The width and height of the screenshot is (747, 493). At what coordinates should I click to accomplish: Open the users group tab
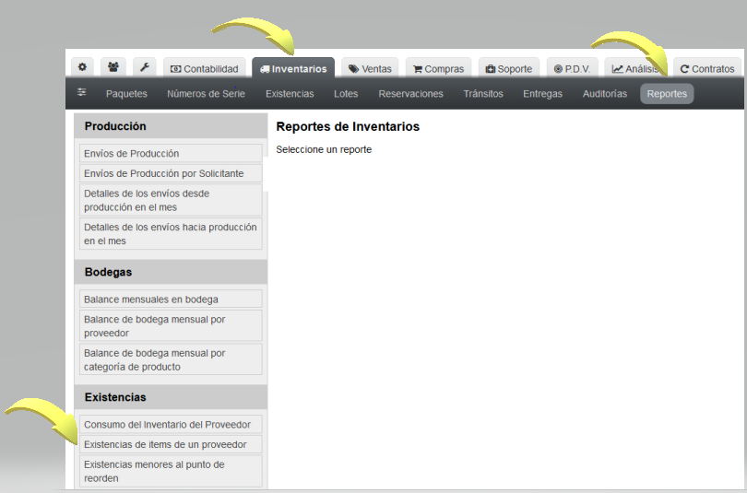pos(113,67)
